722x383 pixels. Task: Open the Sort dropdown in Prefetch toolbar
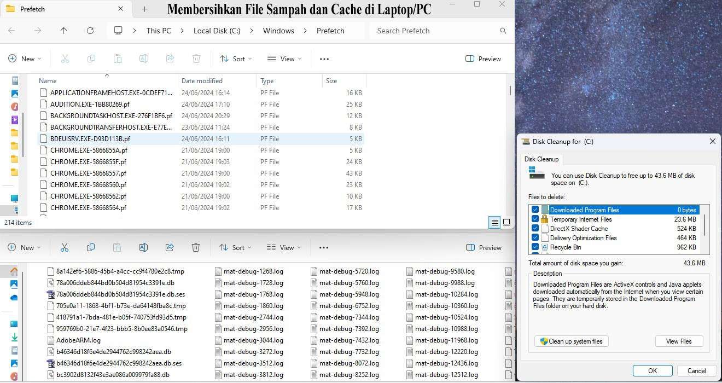(236, 59)
